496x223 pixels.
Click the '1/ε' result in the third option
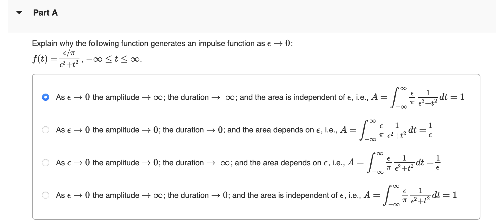coord(438,163)
